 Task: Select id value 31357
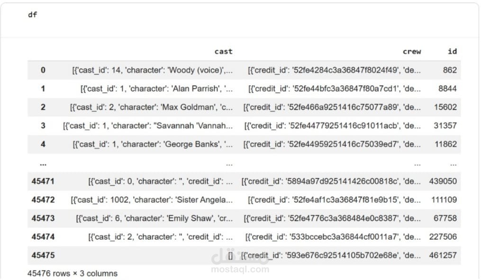tap(445, 126)
